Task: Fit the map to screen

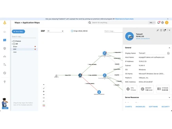Action: click(x=44, y=98)
